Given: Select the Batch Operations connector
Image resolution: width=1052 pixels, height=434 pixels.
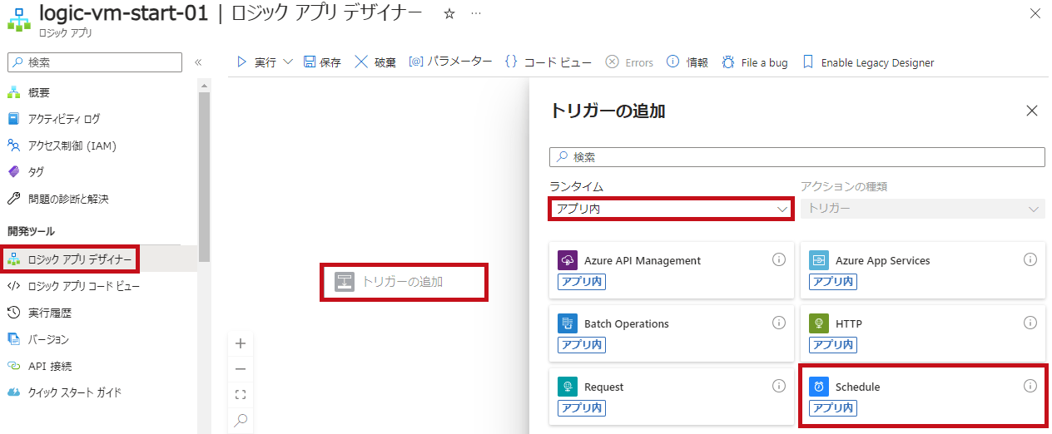Looking at the screenshot, I should 672,333.
